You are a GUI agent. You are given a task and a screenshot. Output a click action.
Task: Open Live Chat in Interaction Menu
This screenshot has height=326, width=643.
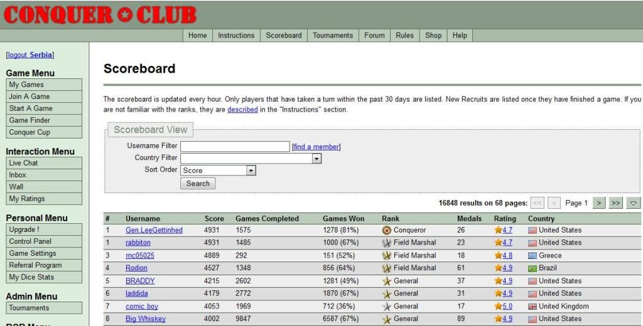44,163
